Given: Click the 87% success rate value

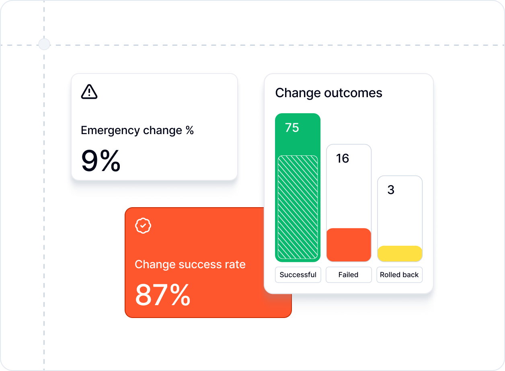Looking at the screenshot, I should click(162, 295).
